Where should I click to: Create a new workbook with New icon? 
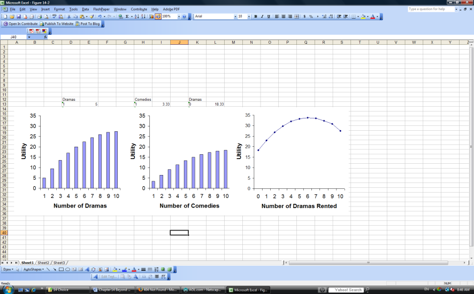(x=5, y=17)
